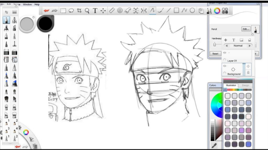The height and width of the screenshot is (150, 268).
Task: Click the Clear Layer icon
Action: tap(249, 40)
